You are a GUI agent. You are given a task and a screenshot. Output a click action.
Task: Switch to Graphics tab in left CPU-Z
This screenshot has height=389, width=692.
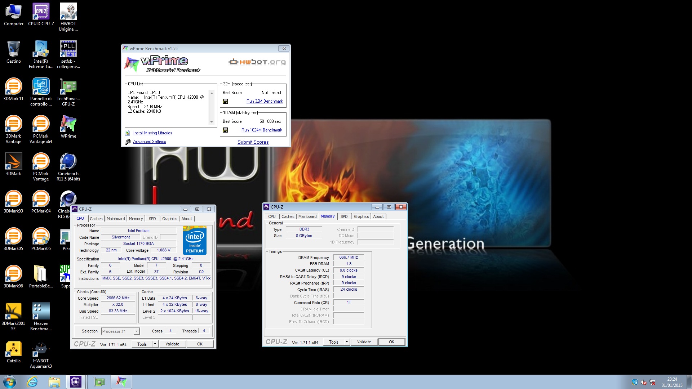point(169,219)
